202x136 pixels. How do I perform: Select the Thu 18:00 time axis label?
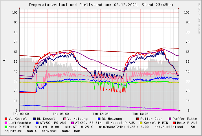[140, 114]
